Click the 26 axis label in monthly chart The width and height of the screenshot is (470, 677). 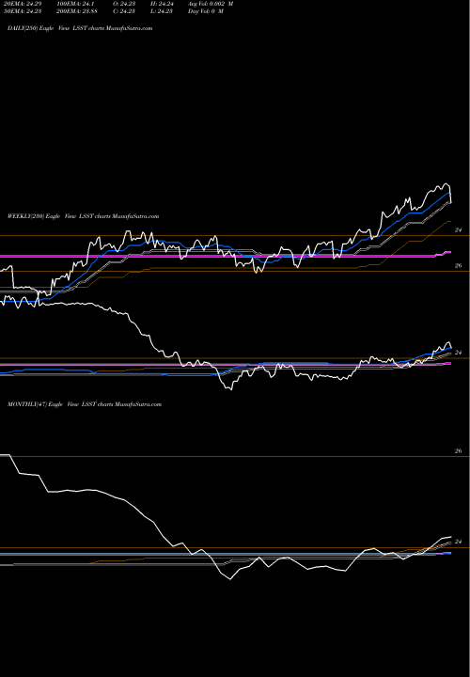click(x=459, y=451)
